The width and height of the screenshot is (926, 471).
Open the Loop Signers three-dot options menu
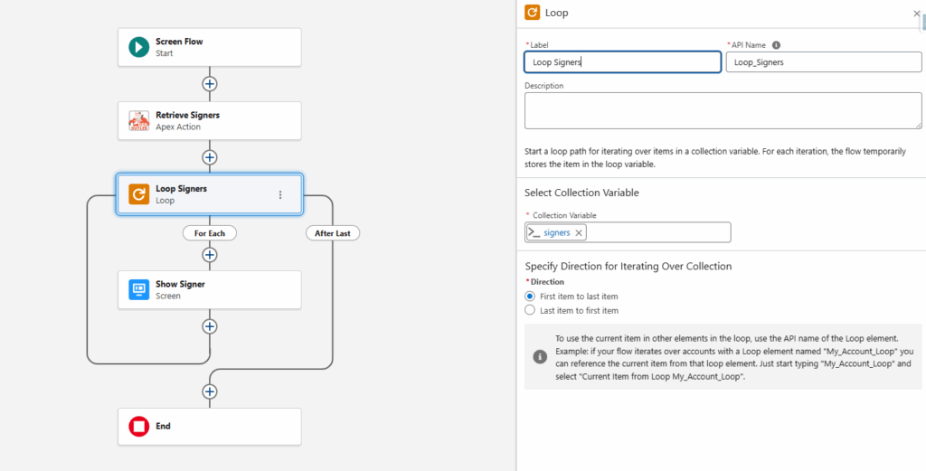[x=280, y=194]
